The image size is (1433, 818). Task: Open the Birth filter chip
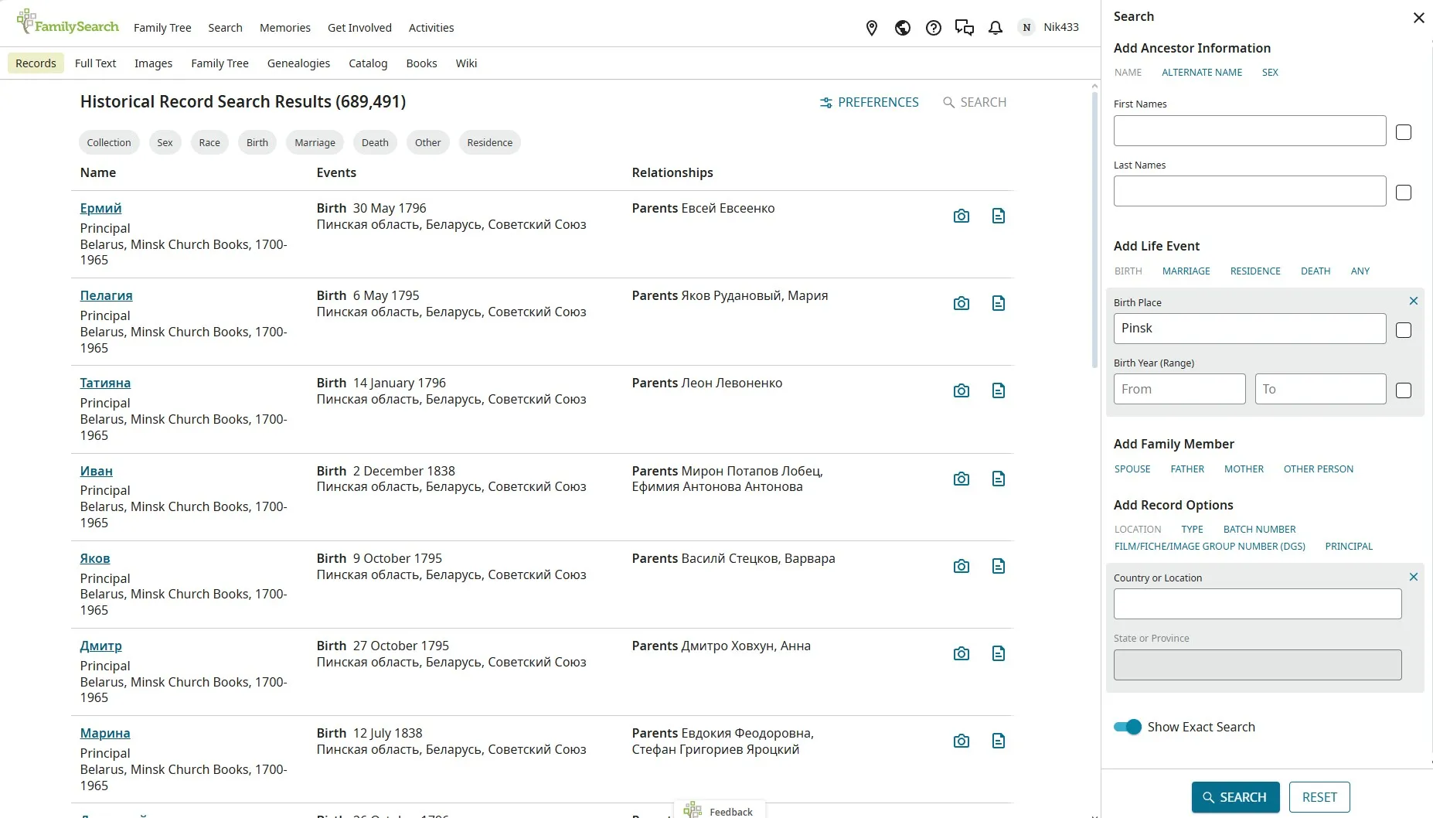click(x=257, y=143)
